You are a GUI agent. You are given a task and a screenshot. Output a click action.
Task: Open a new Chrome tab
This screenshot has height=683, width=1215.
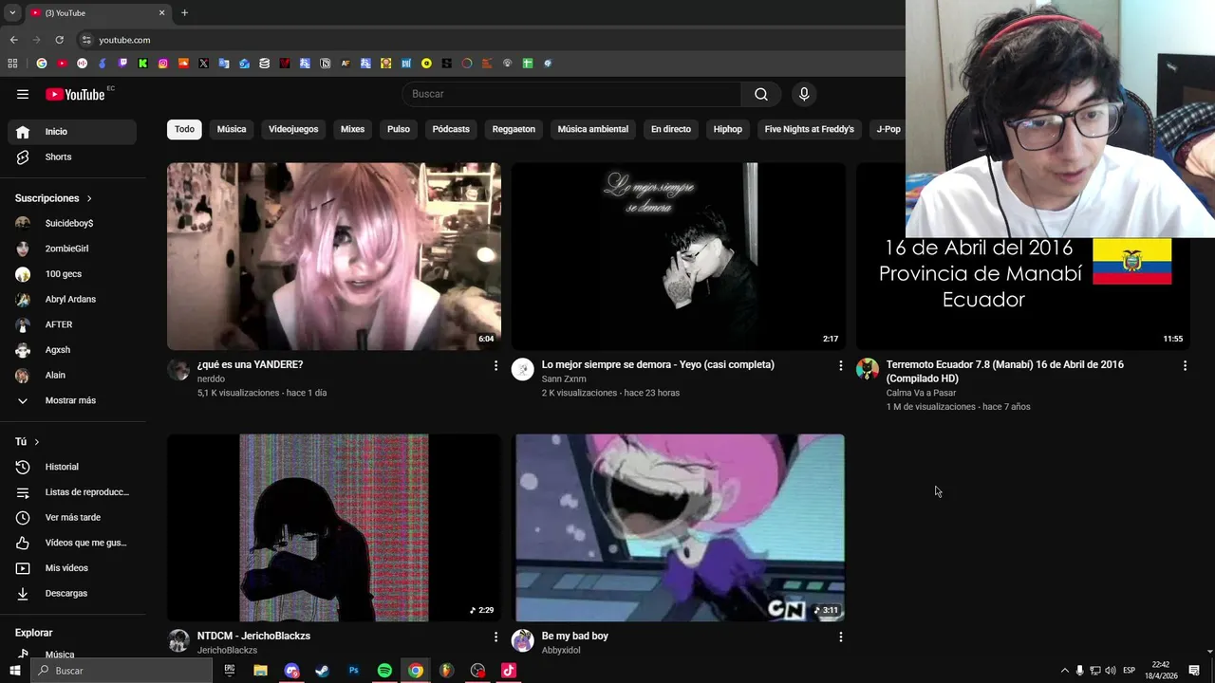tap(184, 13)
